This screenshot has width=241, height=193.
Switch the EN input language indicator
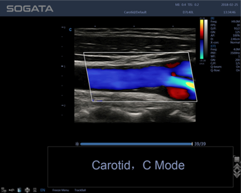42,190
